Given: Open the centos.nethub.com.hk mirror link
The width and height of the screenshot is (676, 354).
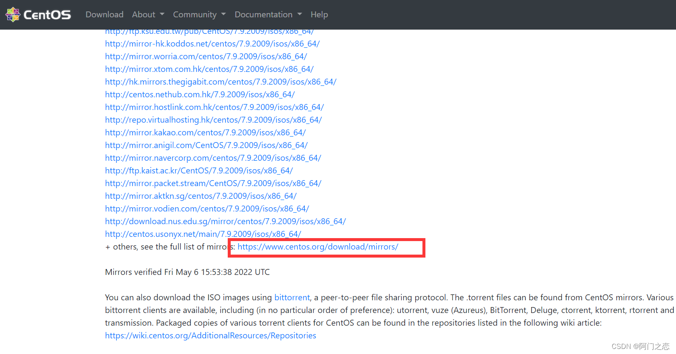Looking at the screenshot, I should pyautogui.click(x=200, y=94).
